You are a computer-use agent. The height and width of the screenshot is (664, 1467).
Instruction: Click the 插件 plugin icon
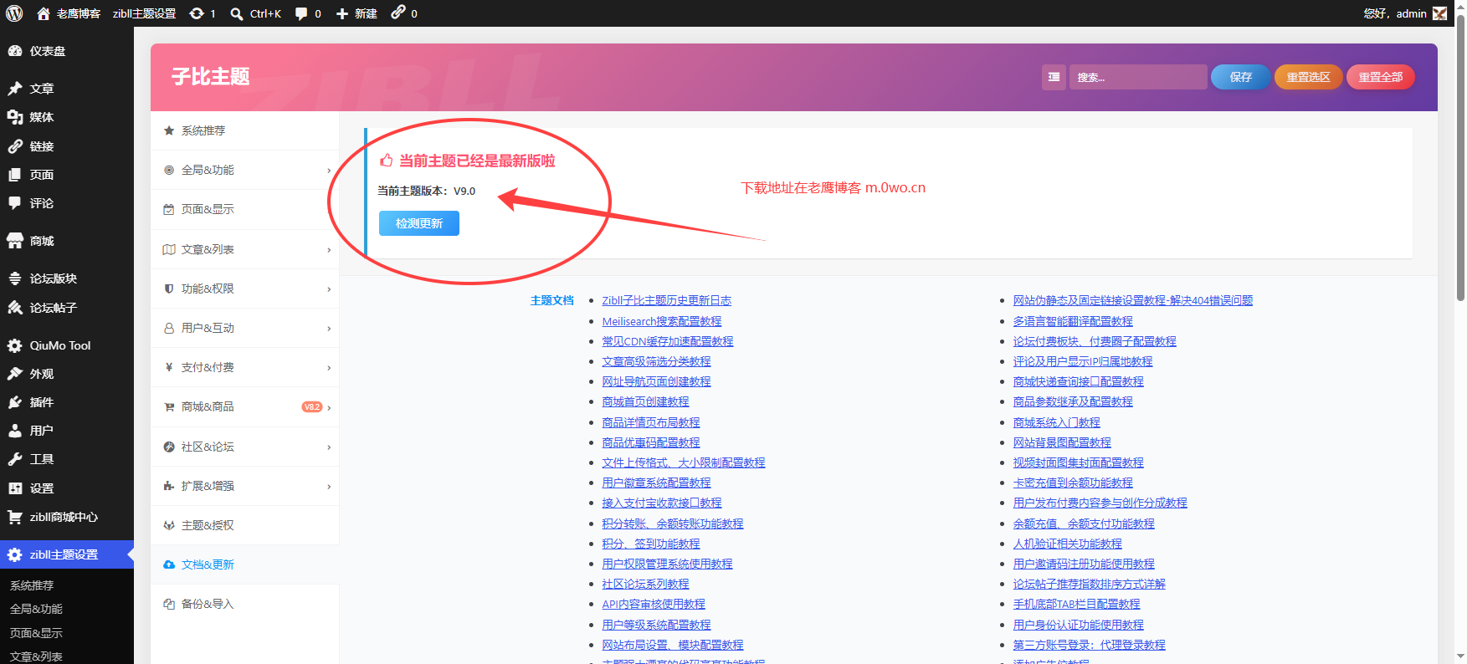pos(15,402)
